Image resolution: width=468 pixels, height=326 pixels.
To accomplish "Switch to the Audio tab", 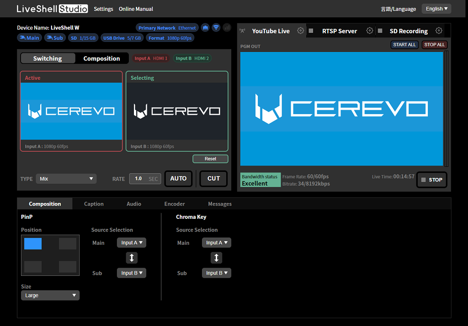I will tap(134, 204).
